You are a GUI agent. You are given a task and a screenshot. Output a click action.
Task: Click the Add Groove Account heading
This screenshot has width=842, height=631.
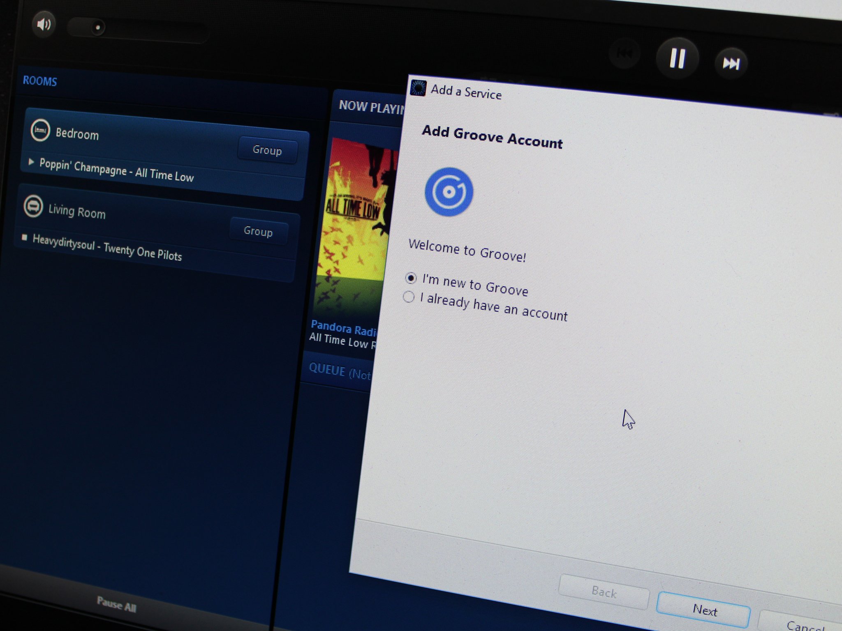[492, 137]
